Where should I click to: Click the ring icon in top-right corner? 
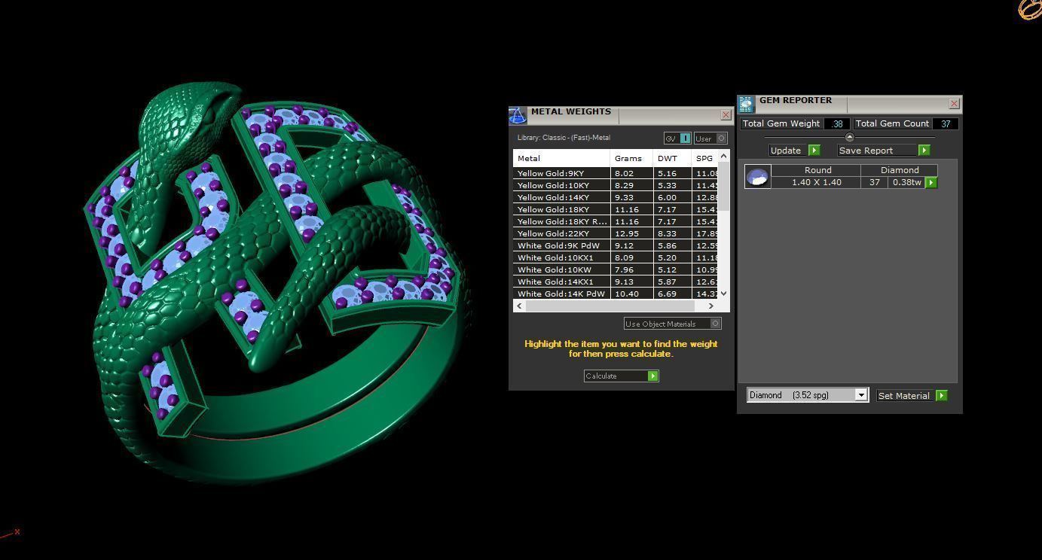pos(1030,9)
